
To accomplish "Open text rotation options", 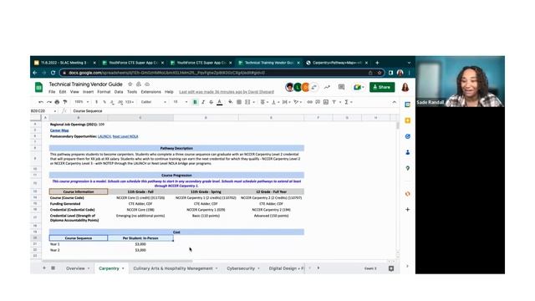I will pyautogui.click(x=298, y=102).
